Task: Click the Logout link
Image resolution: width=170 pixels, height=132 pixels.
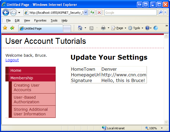Action: click(x=12, y=60)
